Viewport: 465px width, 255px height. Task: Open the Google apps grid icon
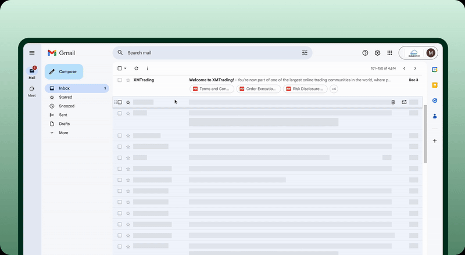click(389, 53)
